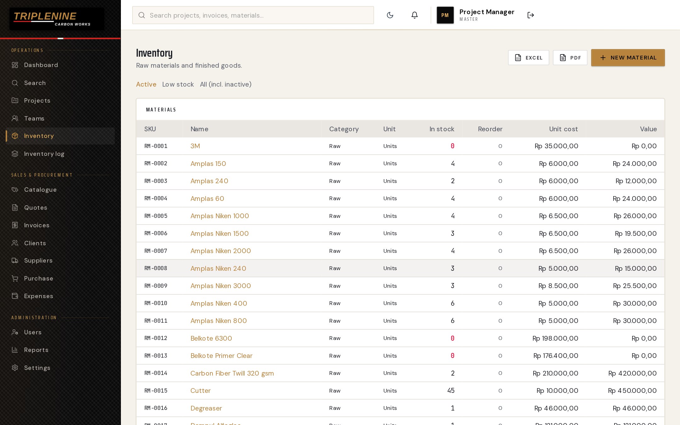Open the Cutter material

201,391
